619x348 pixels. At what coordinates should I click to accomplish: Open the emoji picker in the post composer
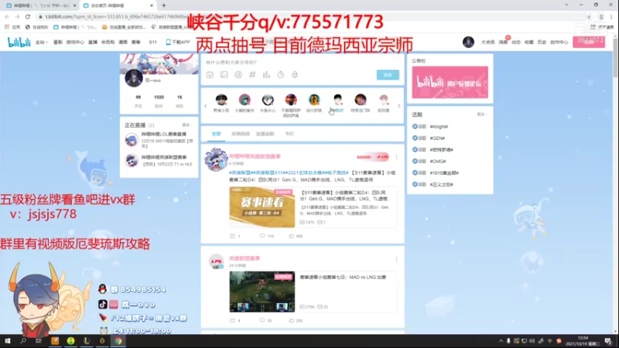click(210, 74)
